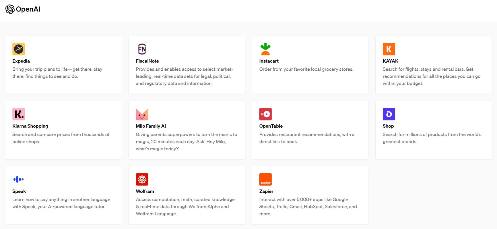This screenshot has width=497, height=229.
Task: Select the Speak plugin title
Action: [19, 191]
